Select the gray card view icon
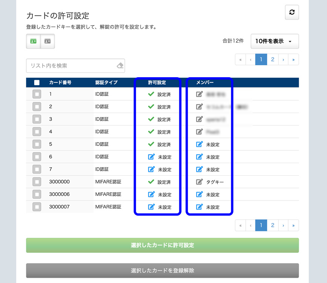 click(x=47, y=41)
